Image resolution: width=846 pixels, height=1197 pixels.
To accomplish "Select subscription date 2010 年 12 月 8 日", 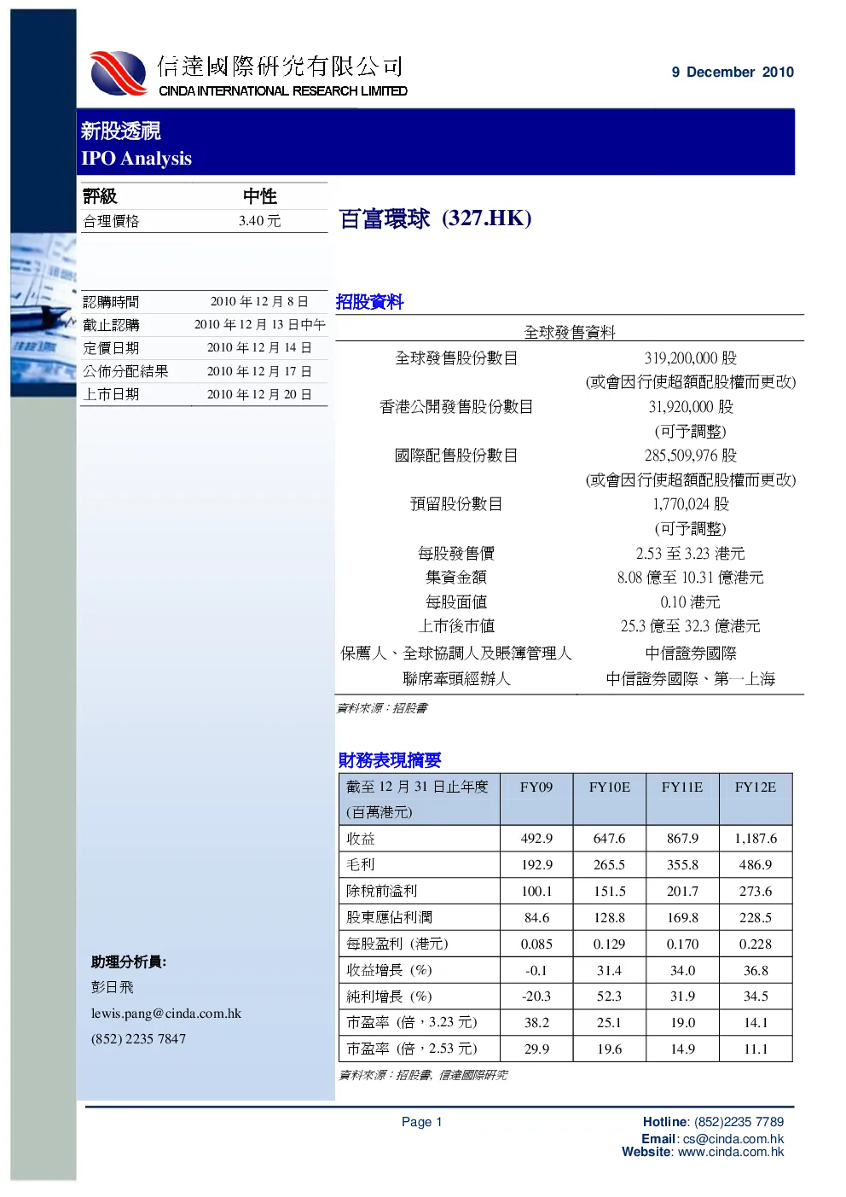I will pyautogui.click(x=259, y=302).
